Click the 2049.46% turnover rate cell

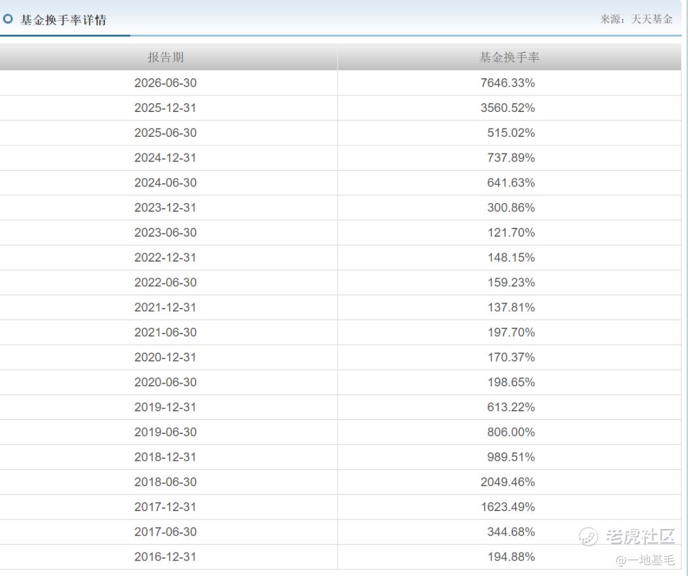pos(508,482)
